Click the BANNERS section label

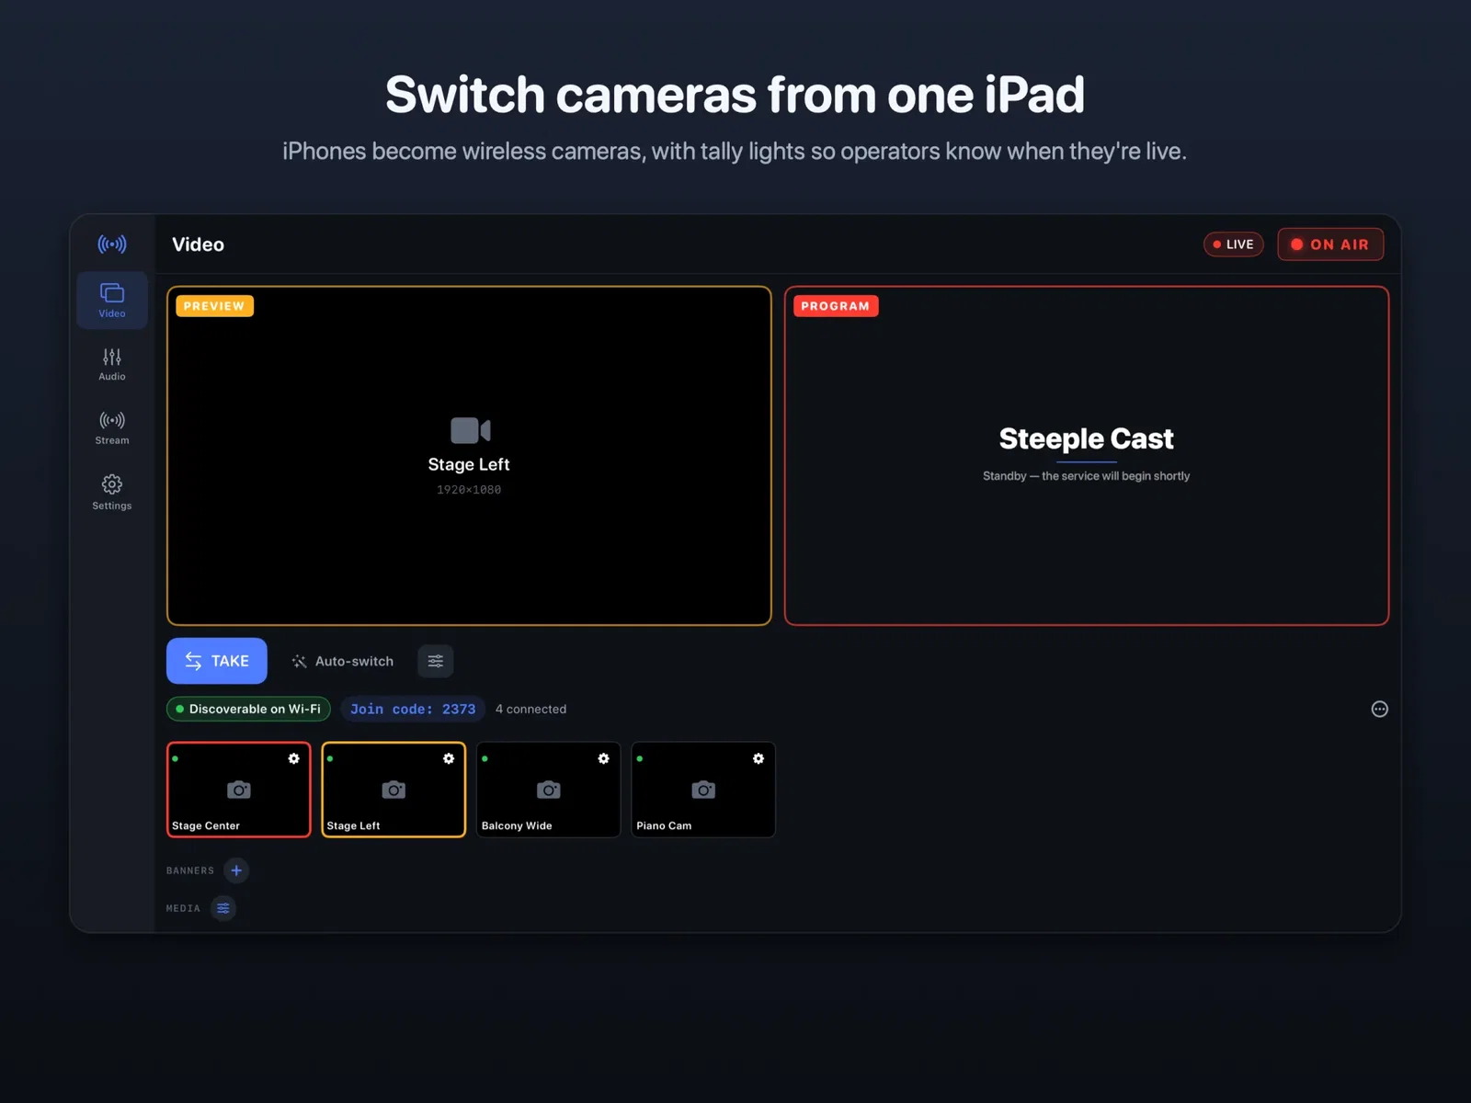click(190, 870)
